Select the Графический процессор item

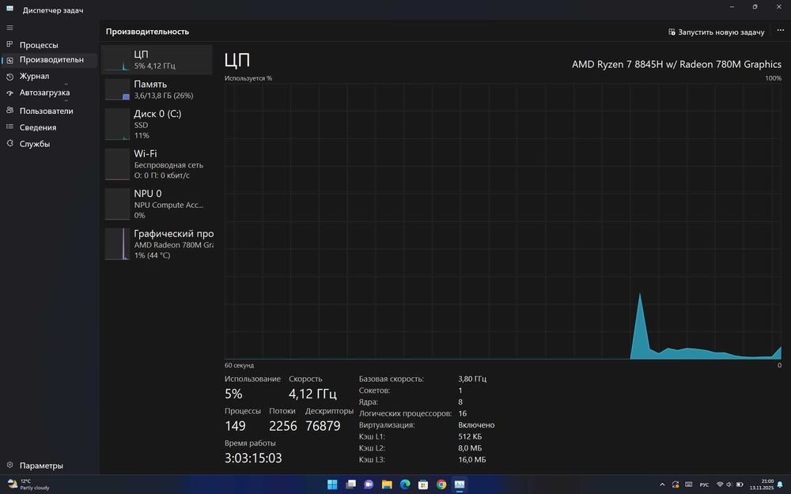pos(157,244)
